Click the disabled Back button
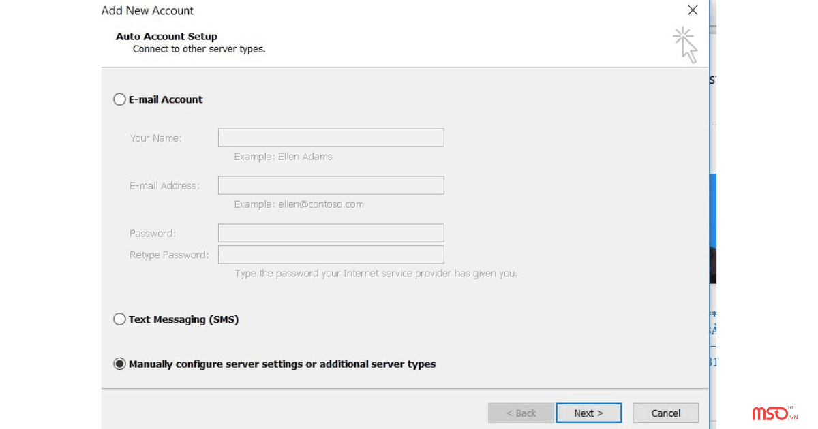 521,413
